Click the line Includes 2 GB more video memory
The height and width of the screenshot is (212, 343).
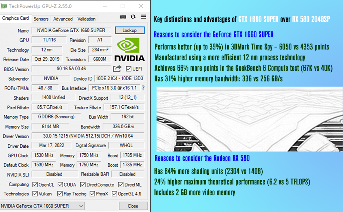(x=195, y=193)
